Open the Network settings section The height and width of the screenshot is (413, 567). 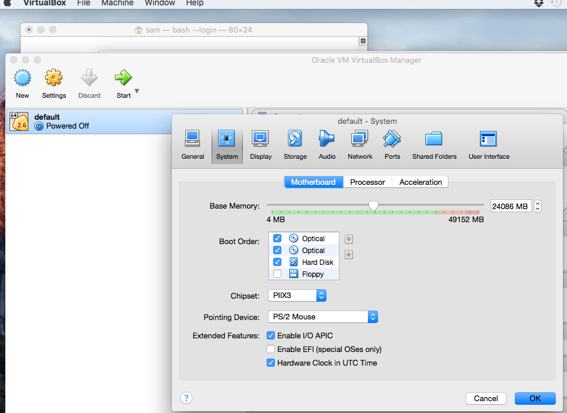click(x=360, y=145)
